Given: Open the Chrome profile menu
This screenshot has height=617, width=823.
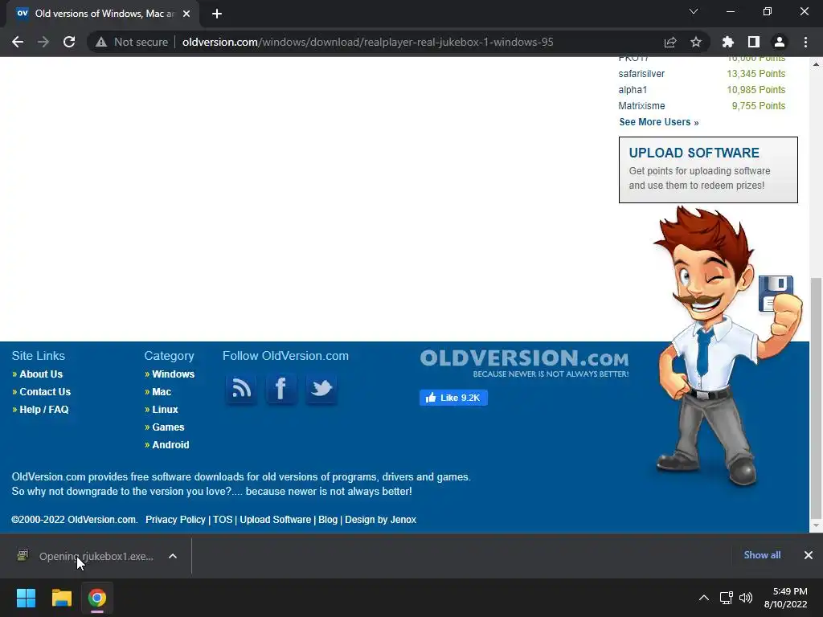Looking at the screenshot, I should (x=780, y=42).
